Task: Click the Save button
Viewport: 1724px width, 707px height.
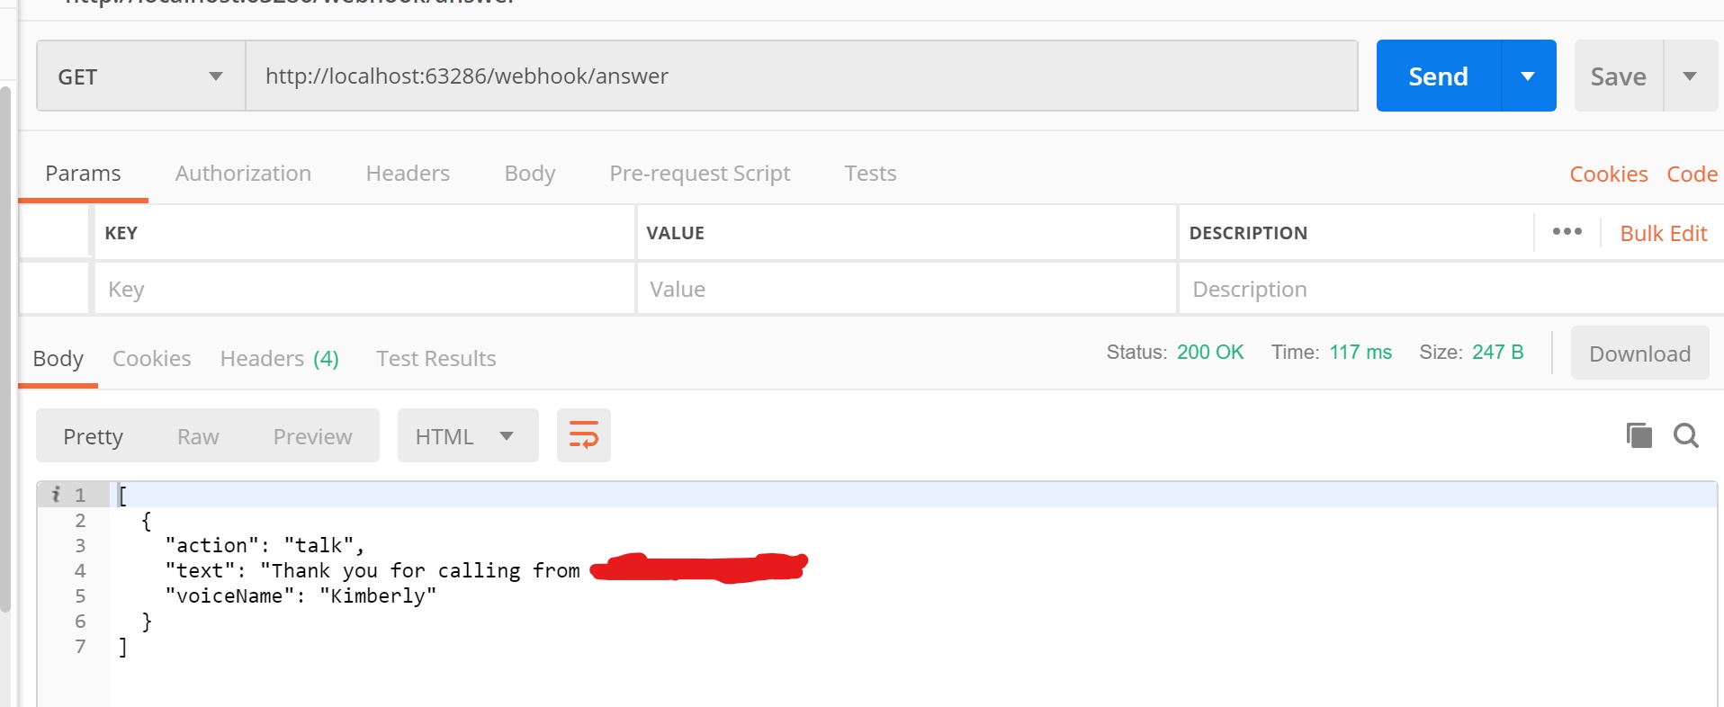Action: coord(1618,76)
